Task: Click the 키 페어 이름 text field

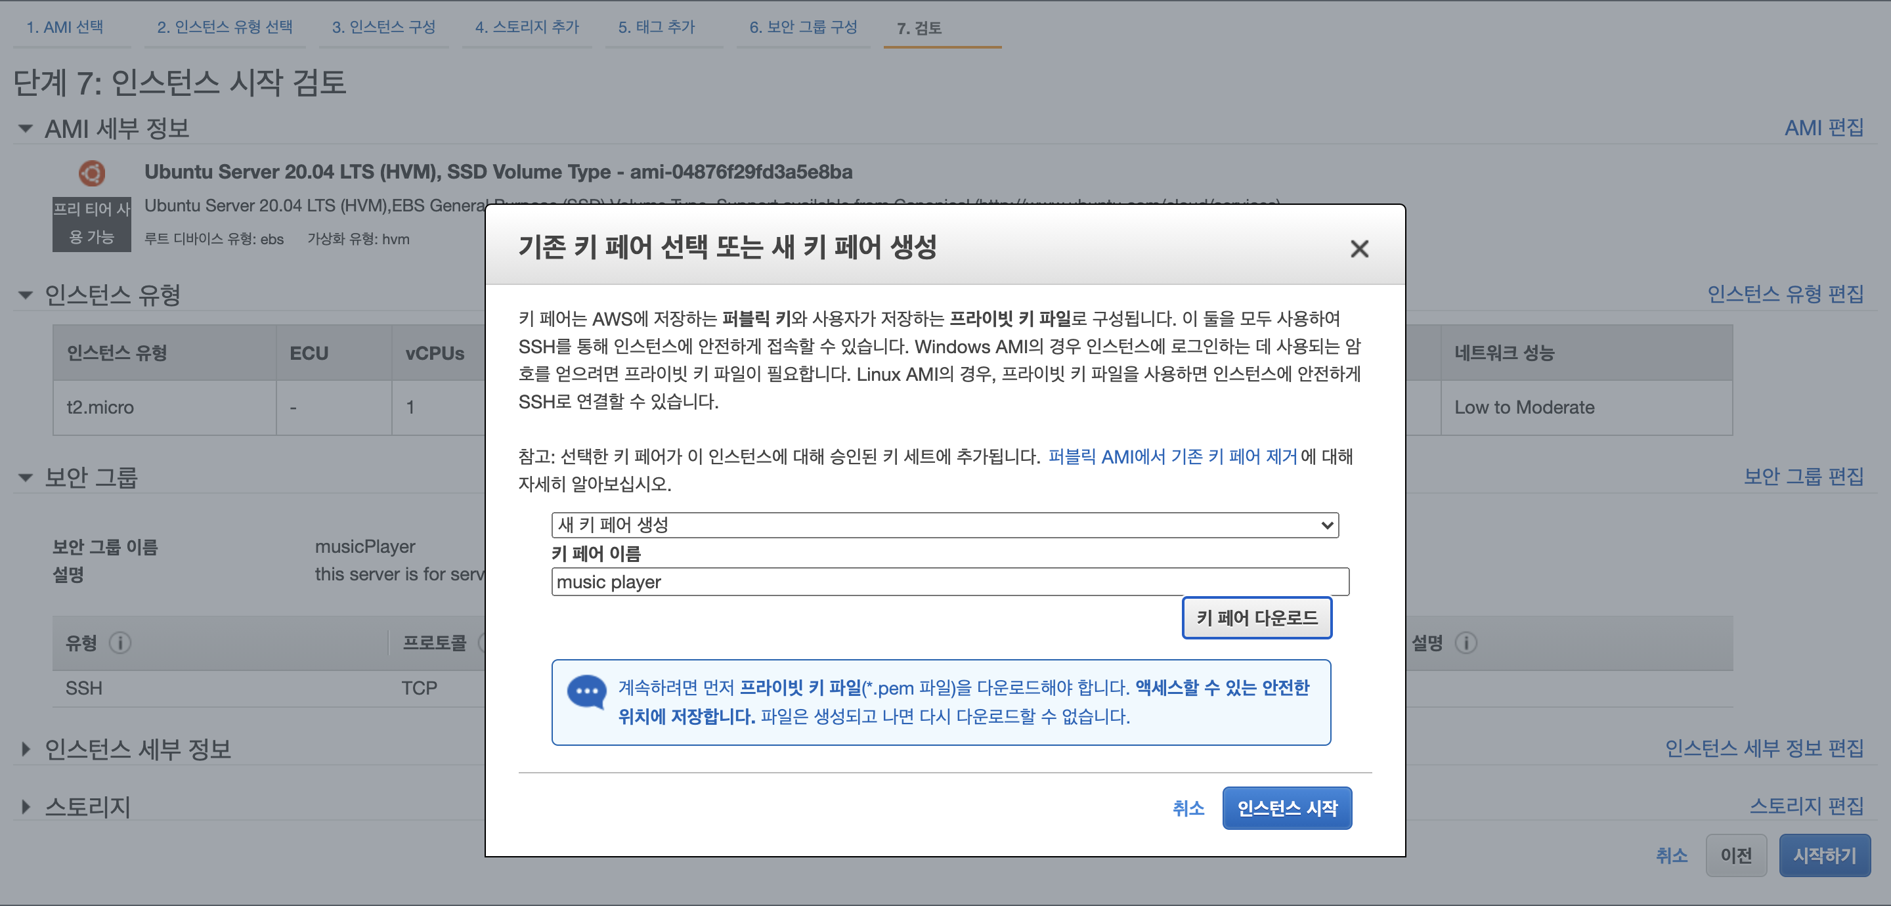Action: tap(950, 582)
